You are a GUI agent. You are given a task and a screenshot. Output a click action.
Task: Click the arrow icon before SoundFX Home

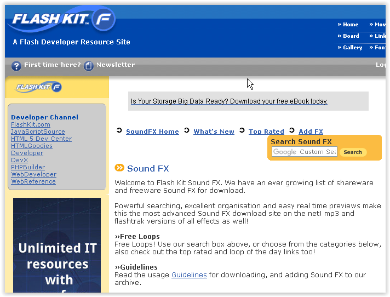(119, 130)
